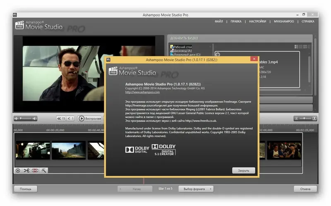Click the ДОБАВИТЬ ВИДЕО panel header
This screenshot has width=331, height=206.
coord(240,38)
